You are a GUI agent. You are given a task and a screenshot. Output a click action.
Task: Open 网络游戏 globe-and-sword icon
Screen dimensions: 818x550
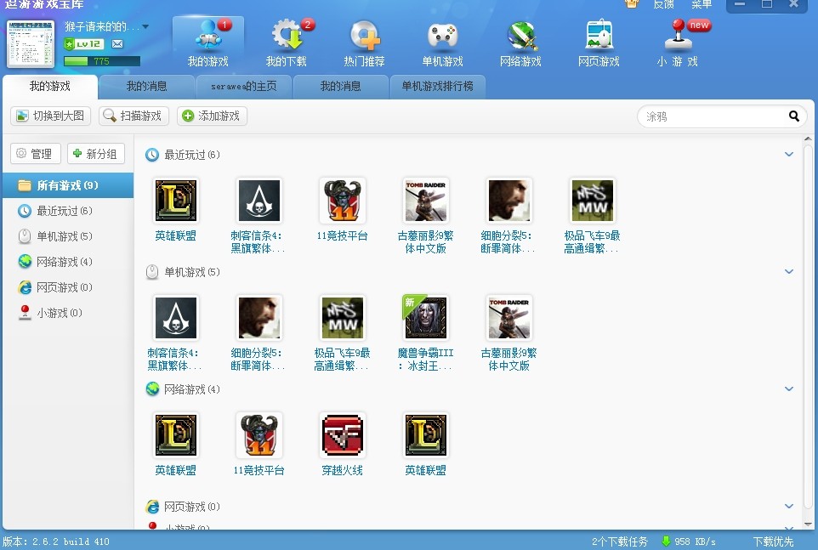tap(520, 44)
